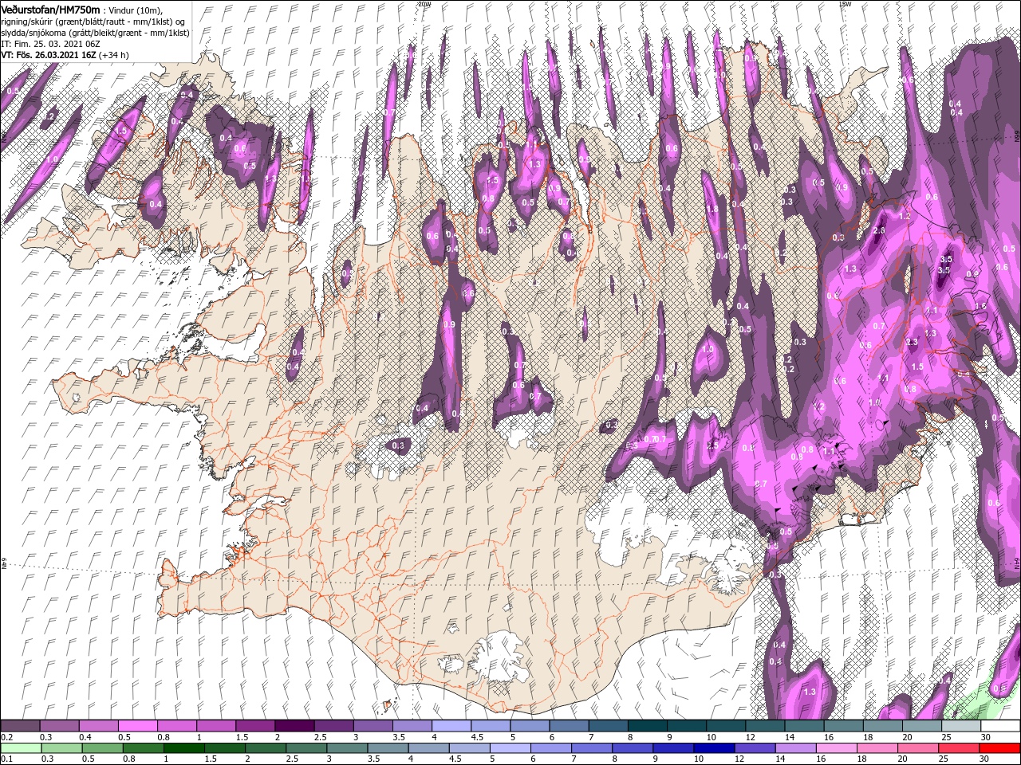Viewport: 1021px width, 765px height.
Task: Select the rain scale swatch between 0.8 and 1
Action: [x=144, y=748]
